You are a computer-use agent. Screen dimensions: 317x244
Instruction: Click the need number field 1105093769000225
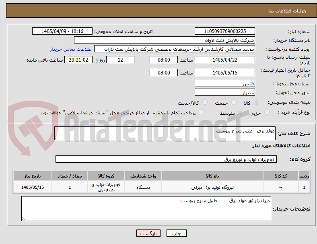(x=225, y=31)
